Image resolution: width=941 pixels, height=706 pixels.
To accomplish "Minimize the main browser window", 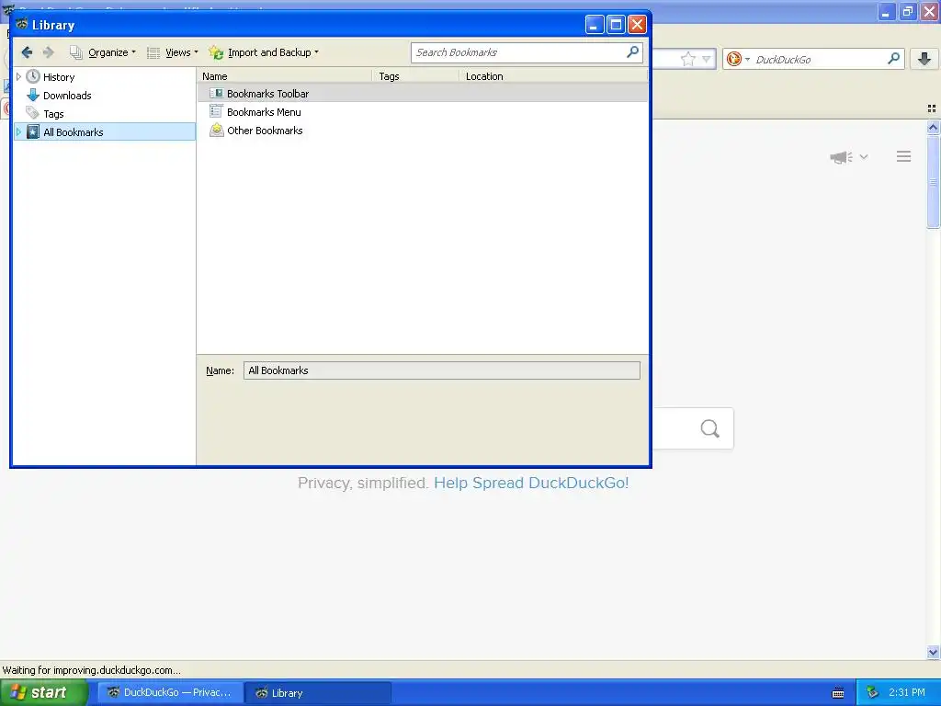I will 887,11.
